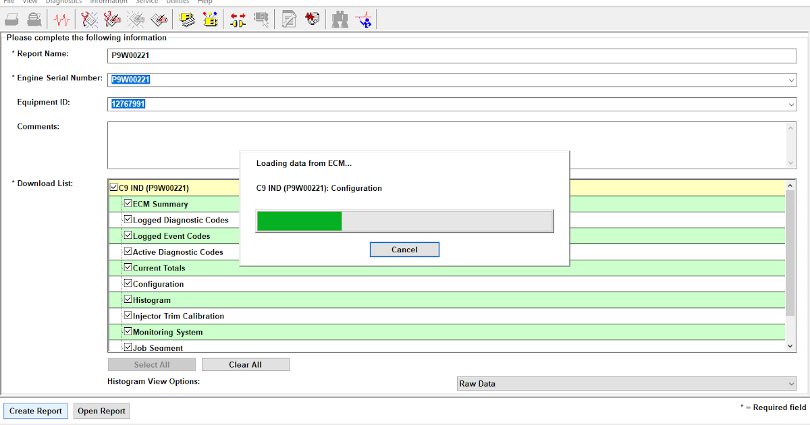Viewport: 810px width, 425px height.
Task: Open the Diagnostics menu
Action: point(63,2)
